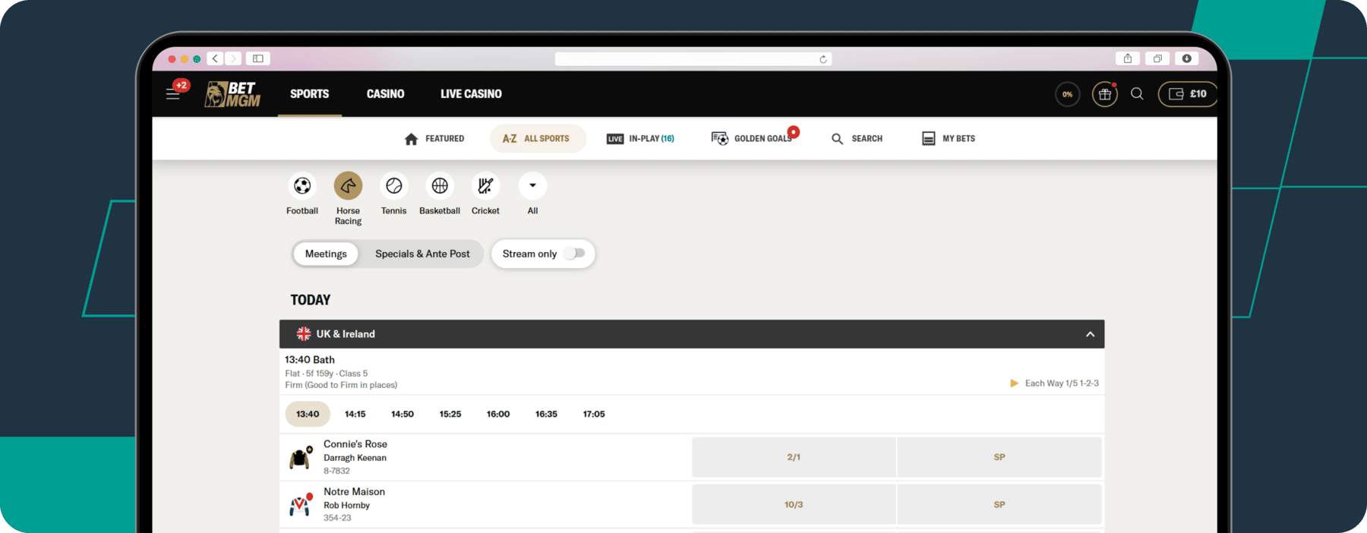Switch to the Live Casino main tab
Image resolution: width=1367 pixels, height=533 pixels.
coord(471,94)
